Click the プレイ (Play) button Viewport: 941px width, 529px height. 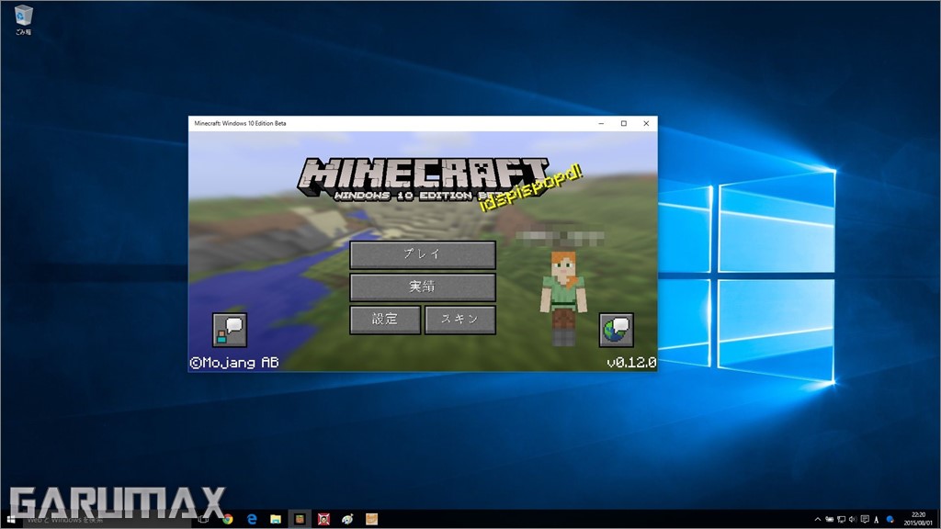tap(422, 254)
